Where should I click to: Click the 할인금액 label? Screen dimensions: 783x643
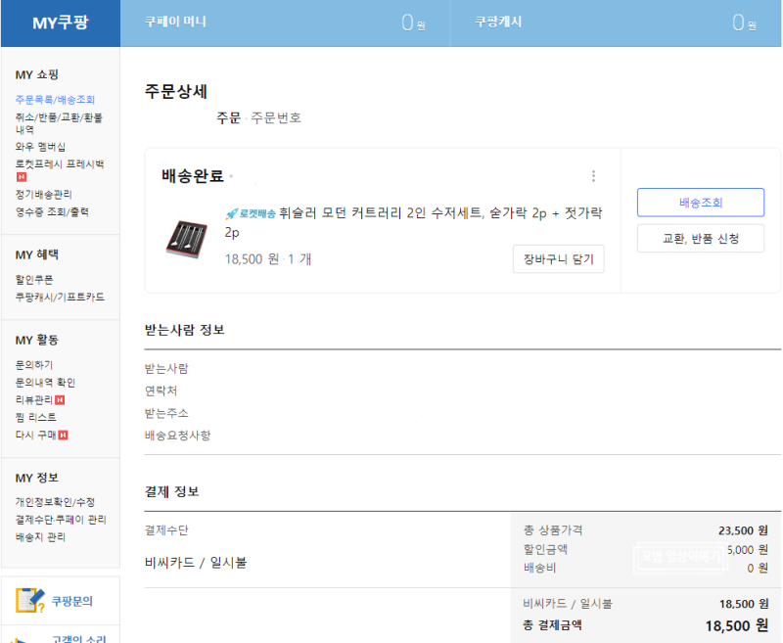[x=545, y=549]
